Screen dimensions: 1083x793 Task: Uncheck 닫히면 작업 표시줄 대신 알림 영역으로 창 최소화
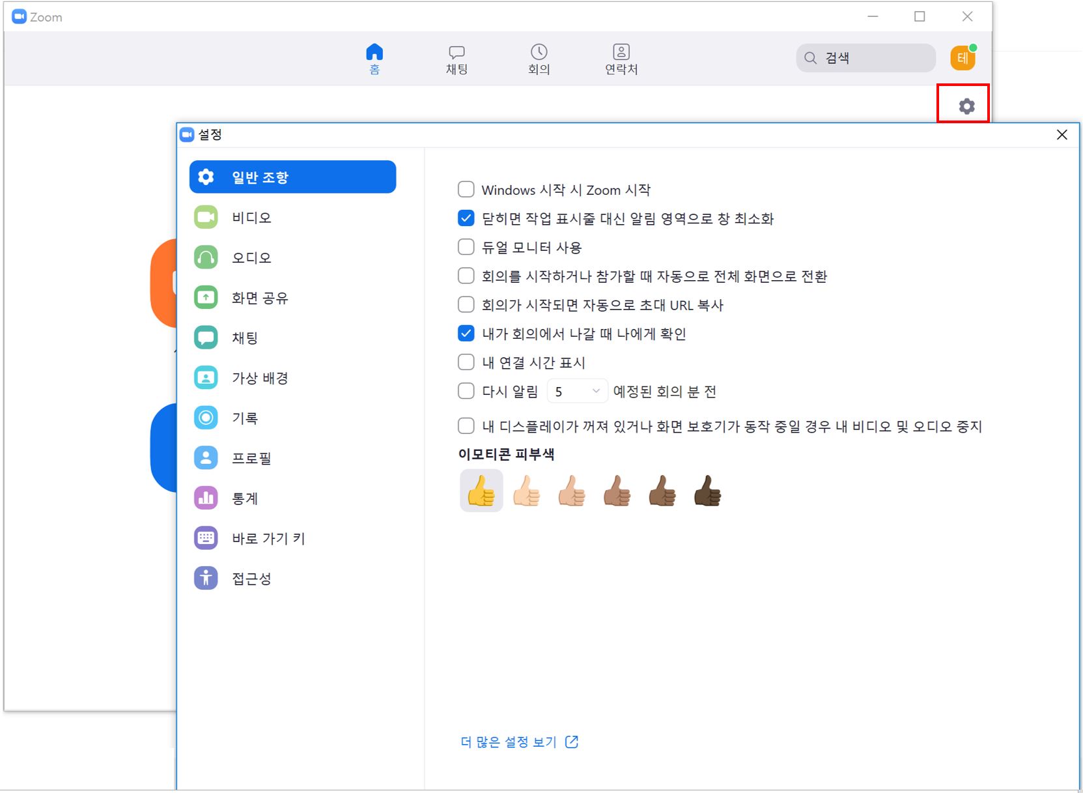tap(466, 218)
